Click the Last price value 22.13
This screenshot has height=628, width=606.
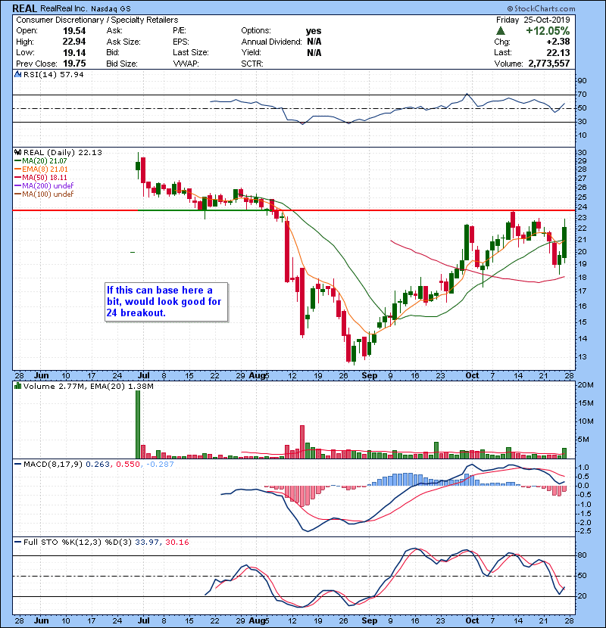point(558,52)
